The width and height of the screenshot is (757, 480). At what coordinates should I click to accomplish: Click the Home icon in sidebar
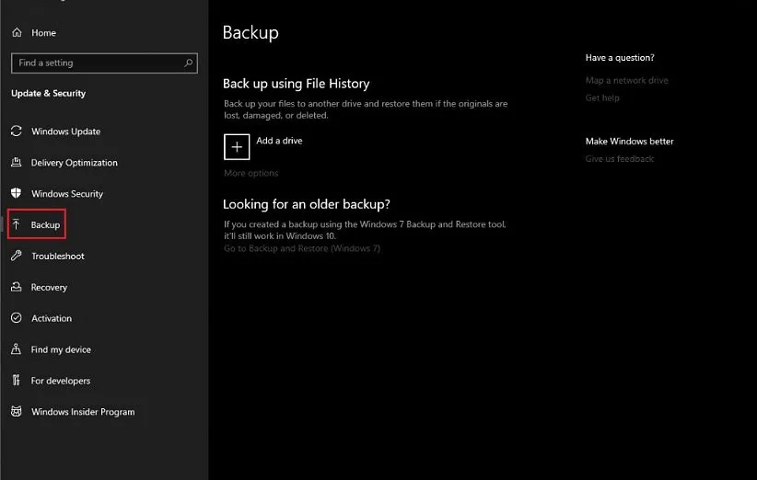click(x=17, y=33)
